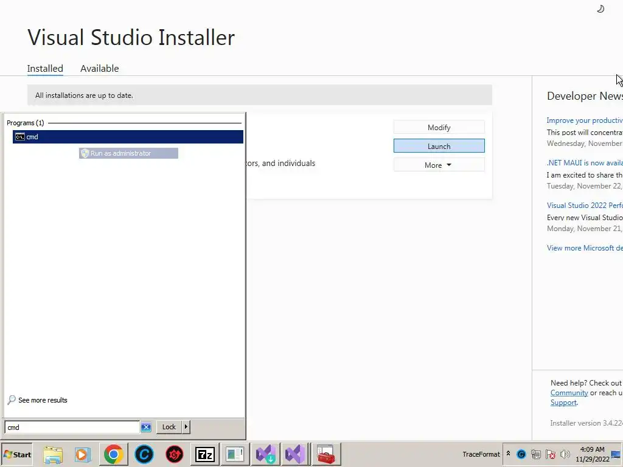Click the blue C application taskbar icon
The width and height of the screenshot is (623, 467).
[x=144, y=454]
